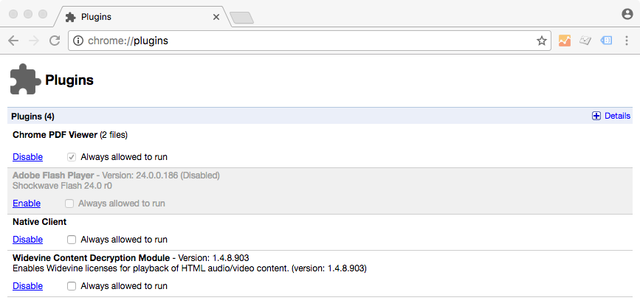Bookmark this page with the star icon

541,41
